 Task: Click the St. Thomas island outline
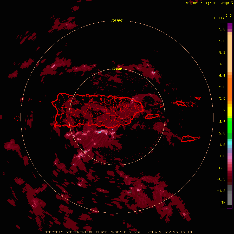180,103
